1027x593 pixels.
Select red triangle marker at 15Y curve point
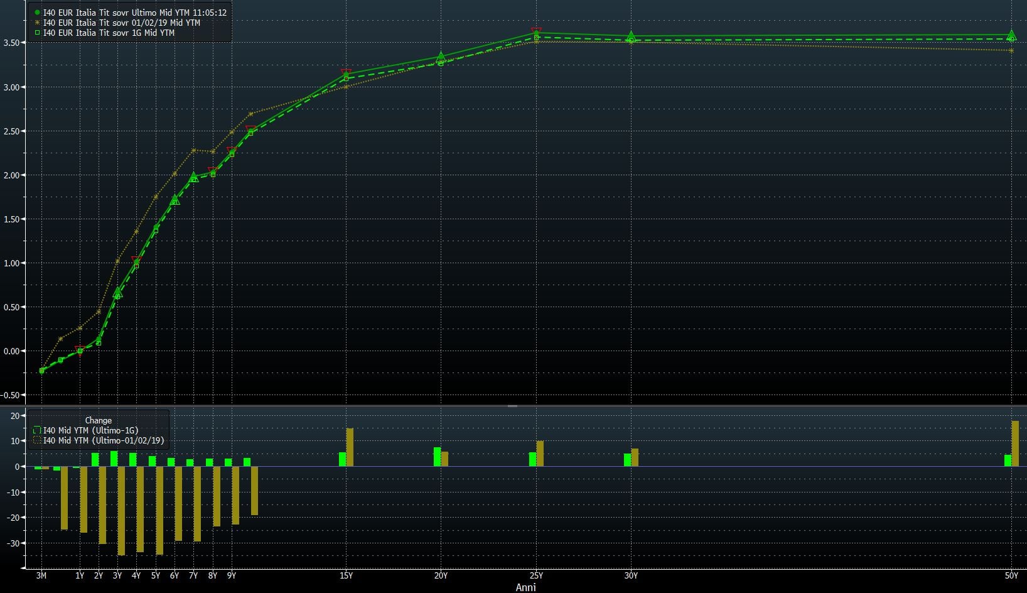[346, 72]
